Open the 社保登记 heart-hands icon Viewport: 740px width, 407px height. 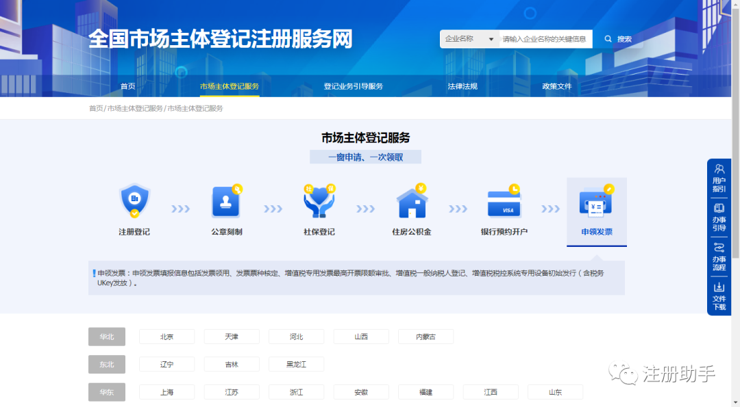click(x=319, y=202)
